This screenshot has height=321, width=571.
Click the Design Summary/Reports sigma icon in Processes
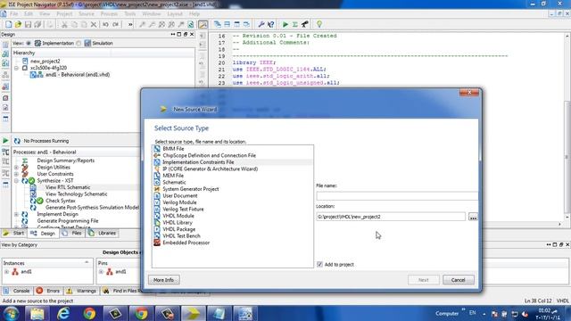coord(25,160)
